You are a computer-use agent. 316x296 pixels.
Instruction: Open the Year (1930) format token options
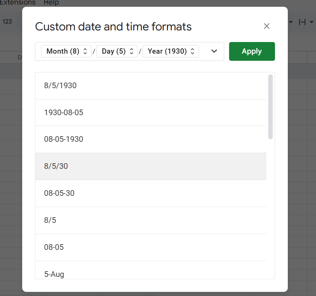point(171,51)
